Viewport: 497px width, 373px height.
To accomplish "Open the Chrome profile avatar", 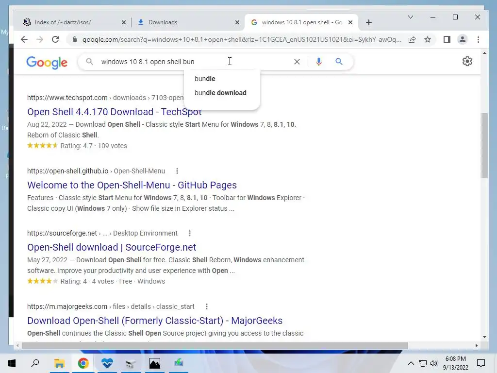I will click(463, 39).
